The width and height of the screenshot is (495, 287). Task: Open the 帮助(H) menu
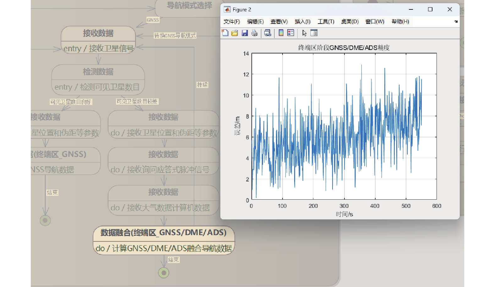click(400, 22)
